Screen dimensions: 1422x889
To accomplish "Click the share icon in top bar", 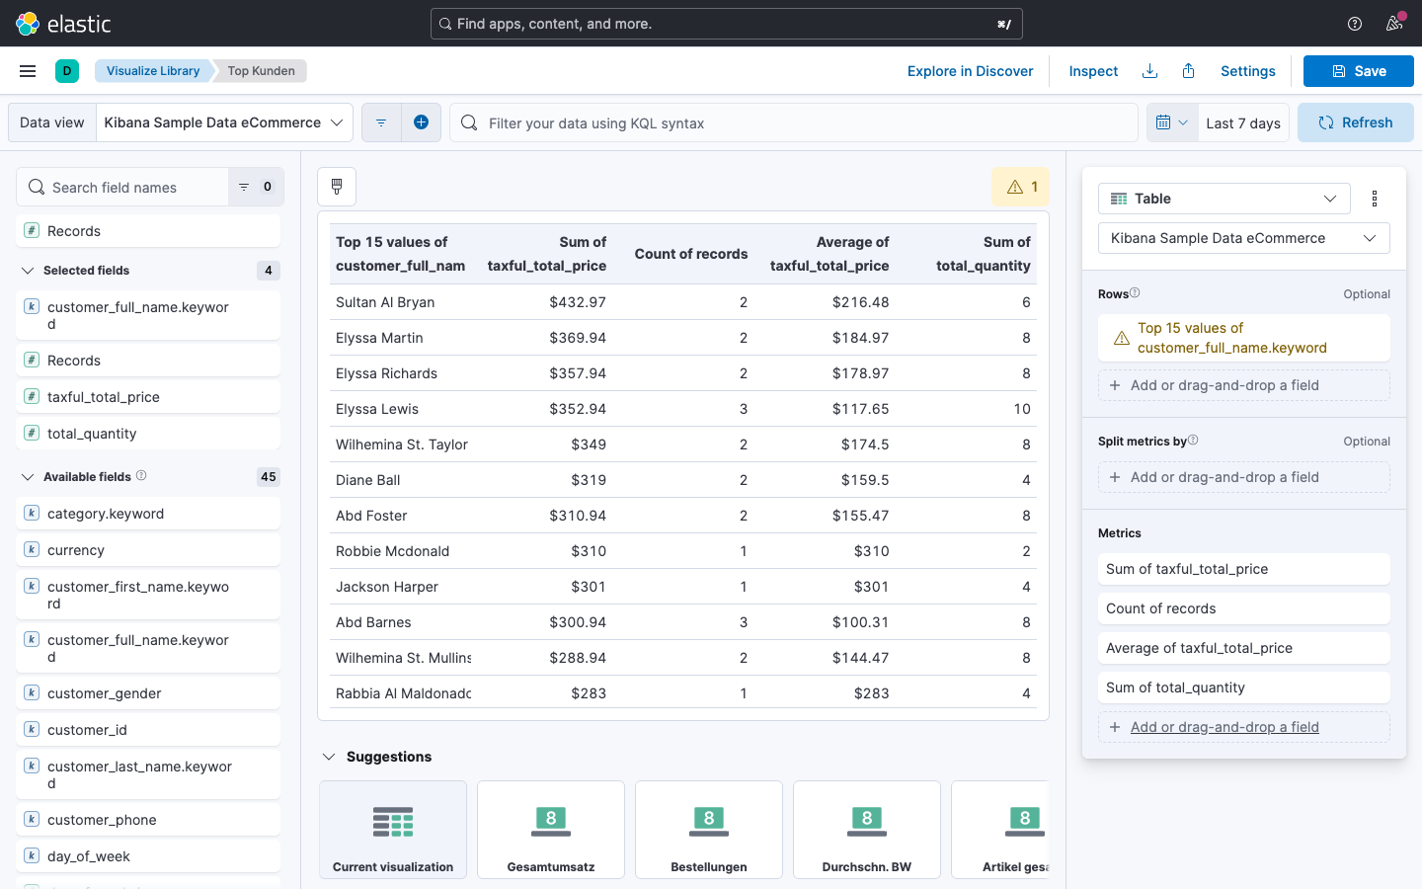I will pos(1189,71).
